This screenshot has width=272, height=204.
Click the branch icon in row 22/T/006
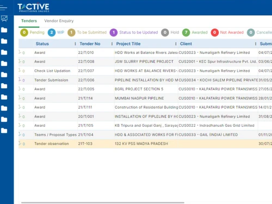pyautogui.click(x=20, y=79)
